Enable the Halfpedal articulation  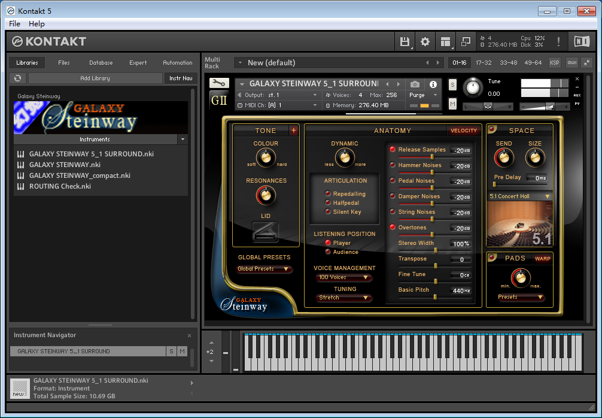pyautogui.click(x=328, y=203)
